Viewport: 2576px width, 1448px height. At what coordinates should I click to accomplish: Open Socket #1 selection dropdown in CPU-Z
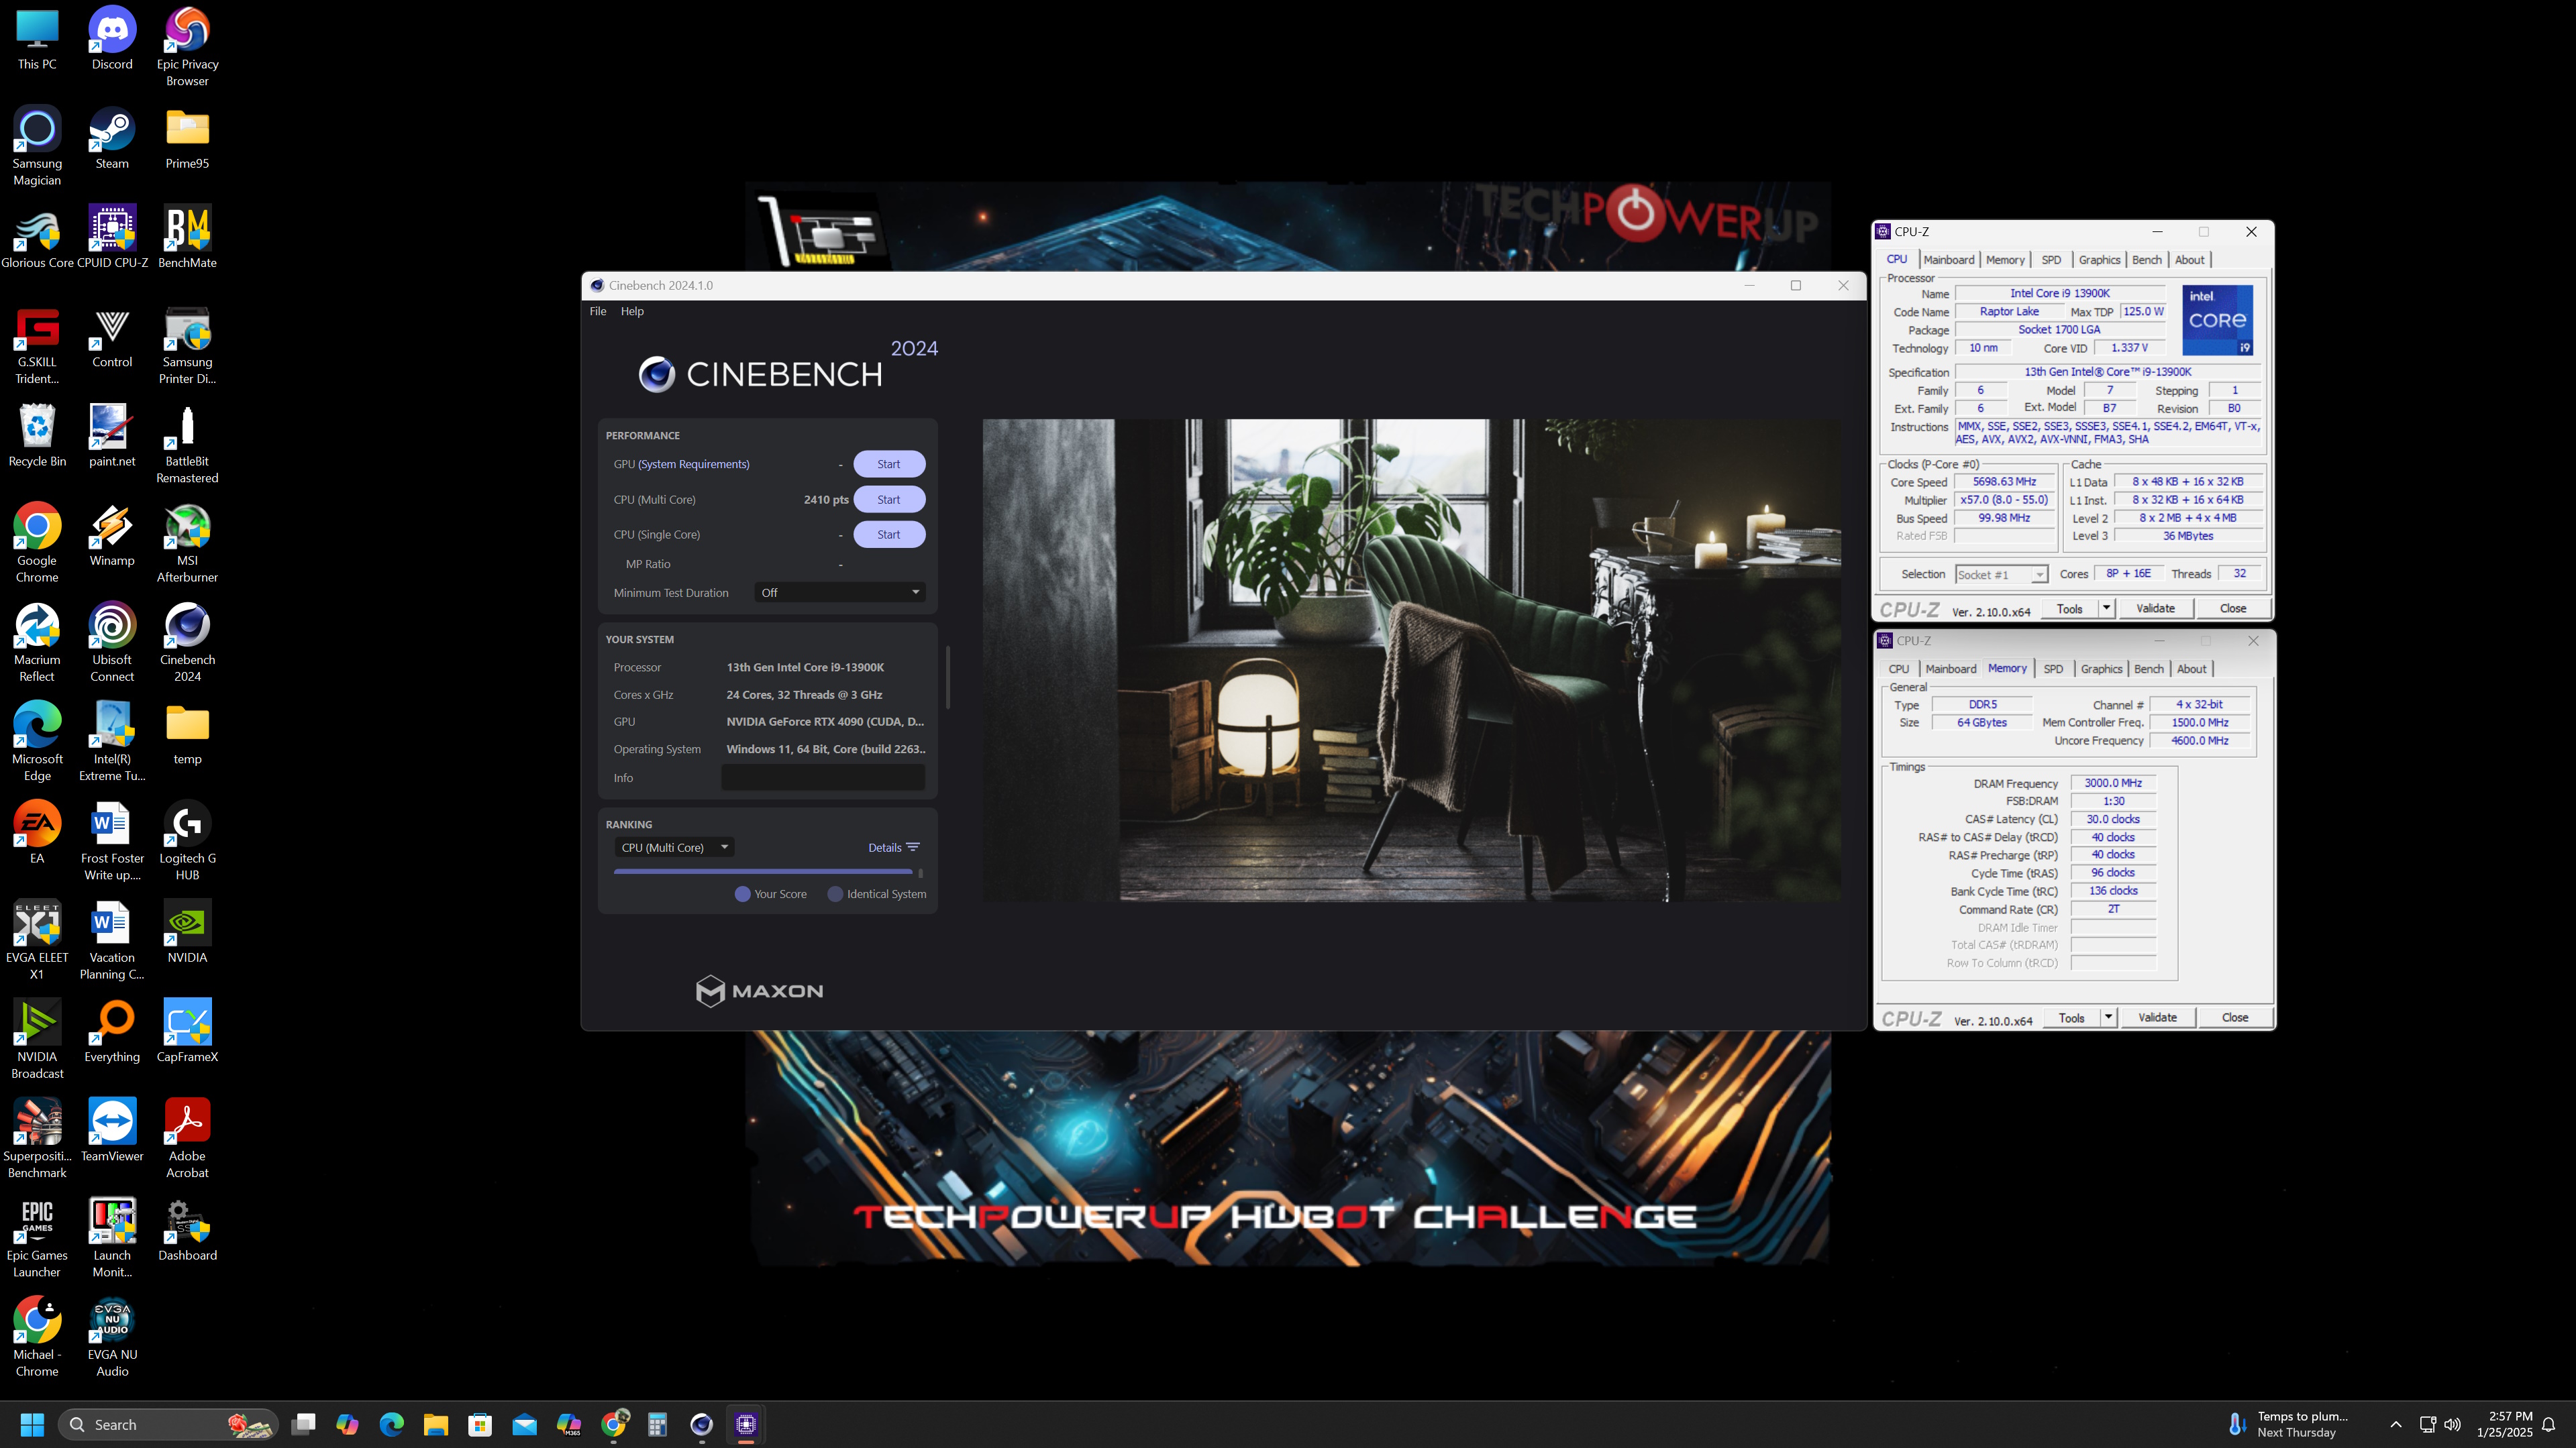click(2002, 575)
